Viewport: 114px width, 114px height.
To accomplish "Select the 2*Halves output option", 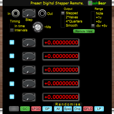I will coord(72,17).
